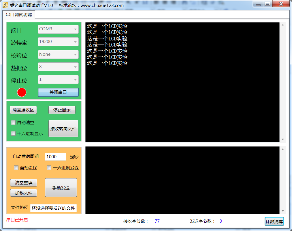Toggle the 十六进制显示 checkbox
Viewport: 292px width, 231px height.
(13, 133)
